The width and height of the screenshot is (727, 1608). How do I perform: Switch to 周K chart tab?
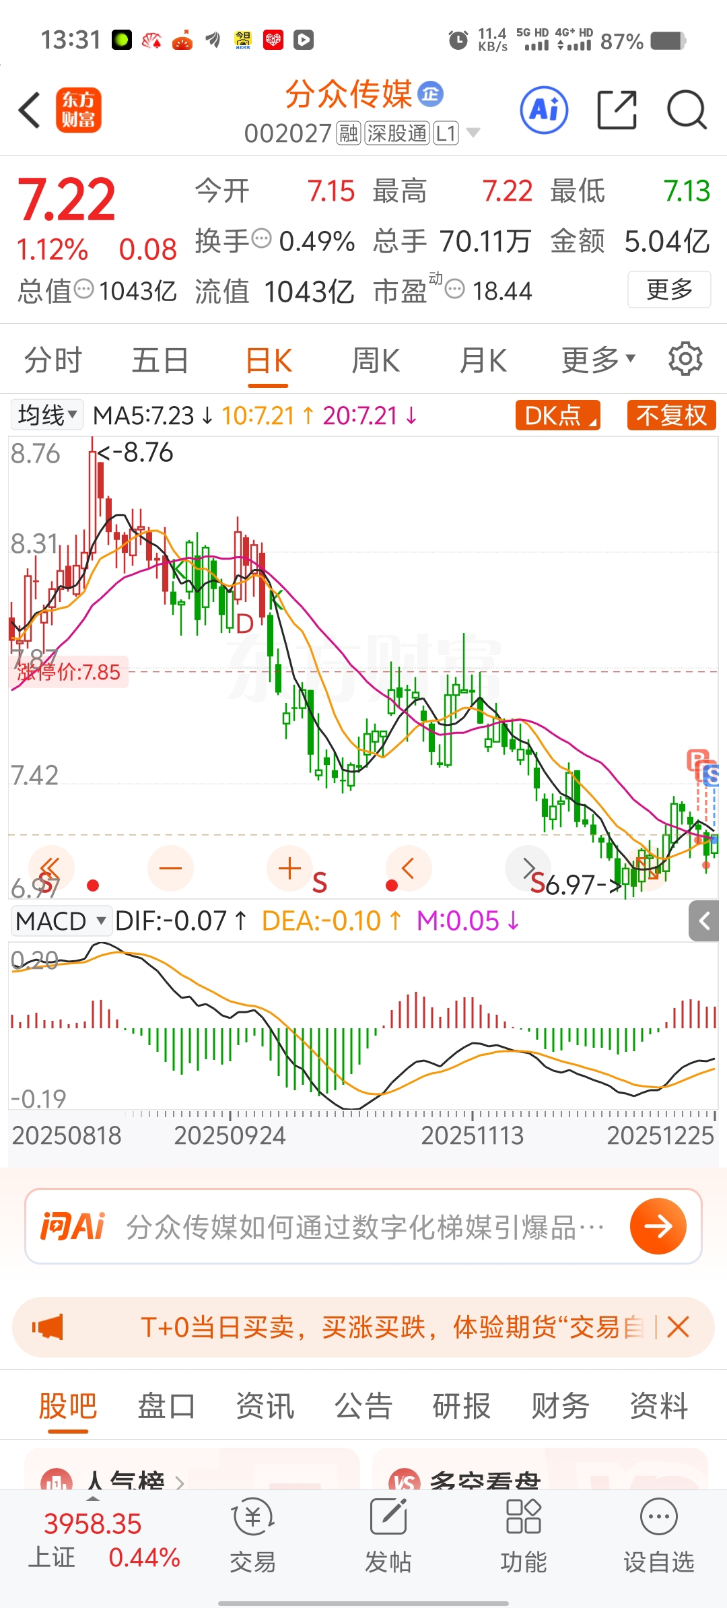376,360
